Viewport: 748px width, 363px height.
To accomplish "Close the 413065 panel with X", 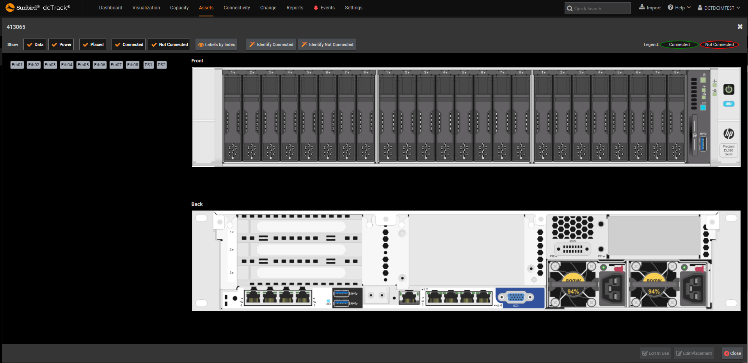I will click(x=740, y=27).
